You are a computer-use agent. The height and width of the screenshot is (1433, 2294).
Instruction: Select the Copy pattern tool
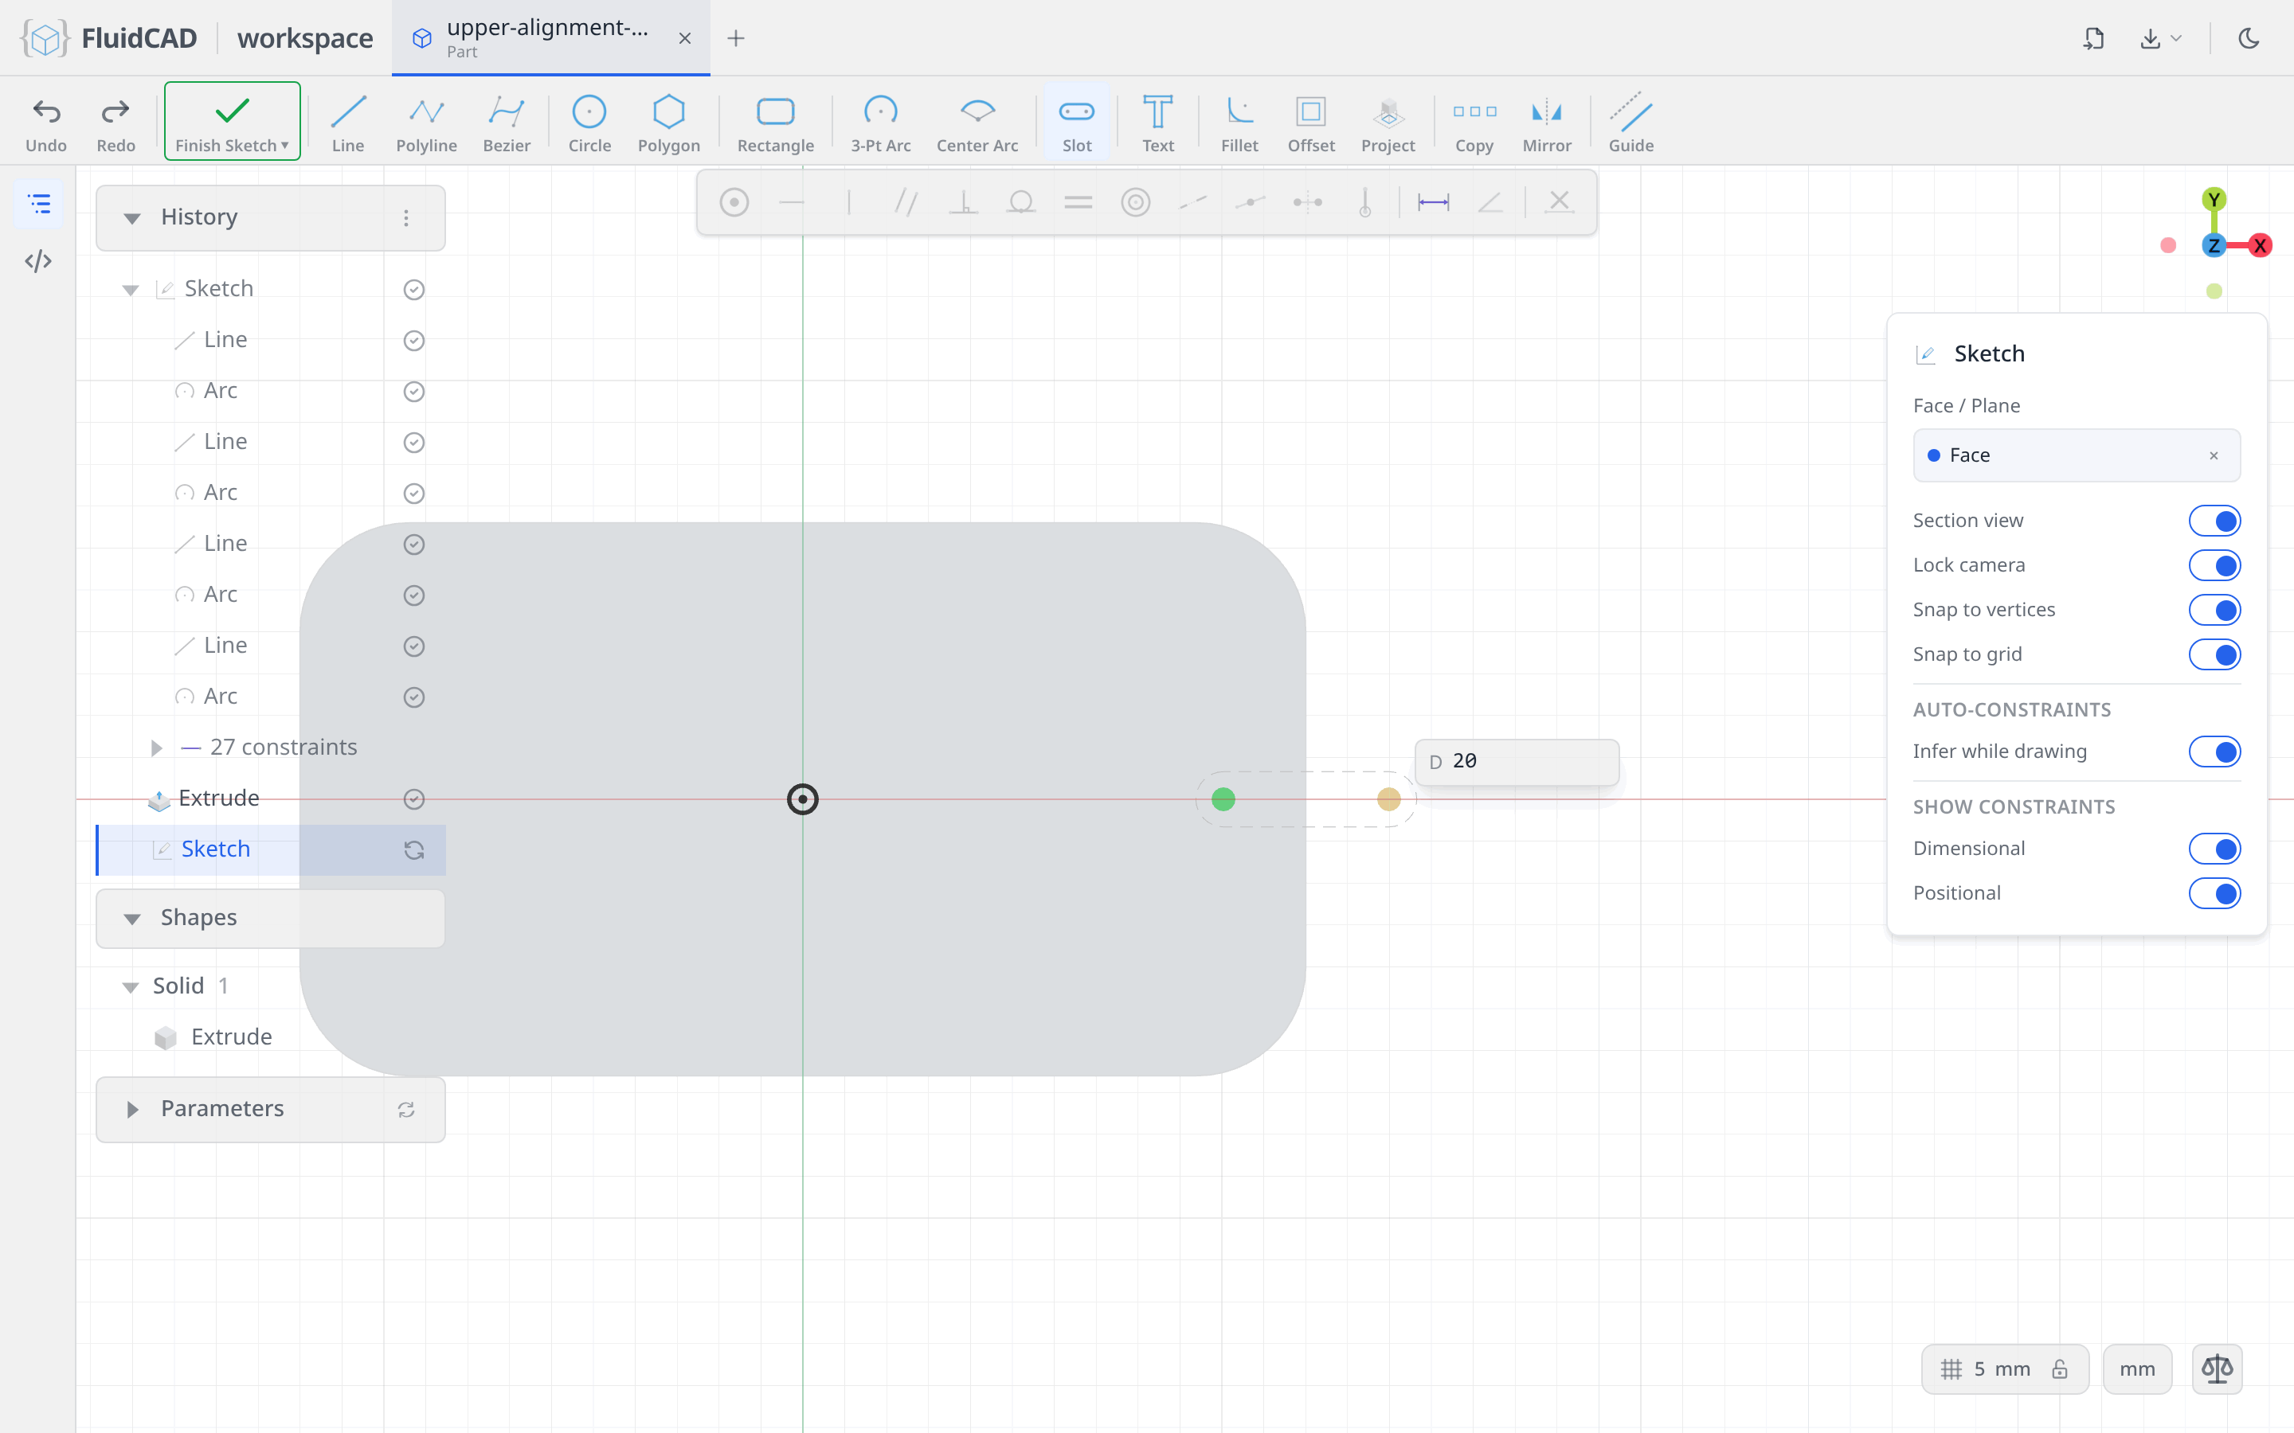[x=1474, y=123]
